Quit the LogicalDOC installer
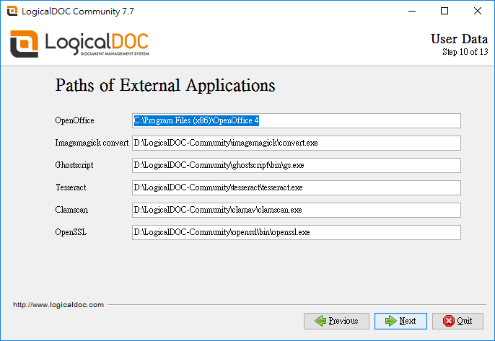 (x=457, y=321)
